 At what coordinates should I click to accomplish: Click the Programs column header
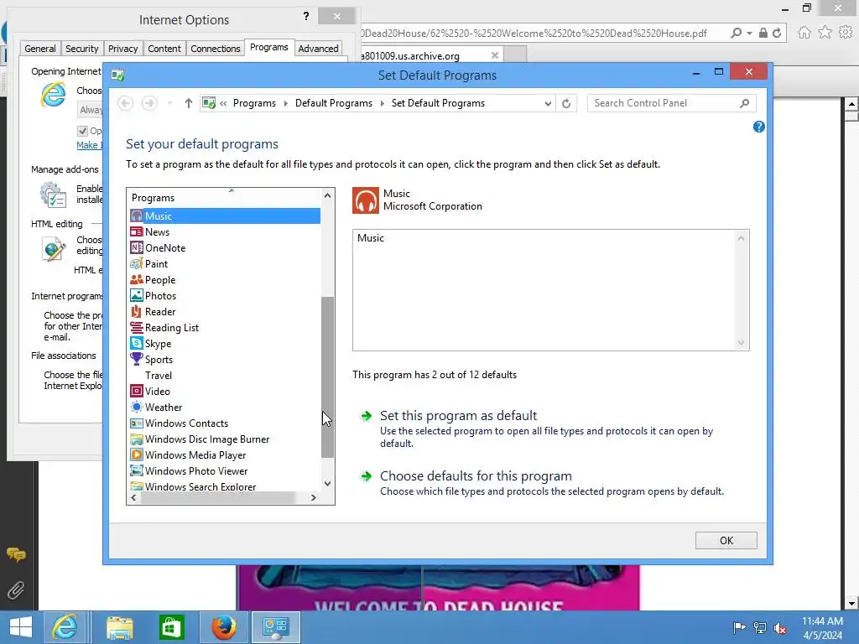coord(223,198)
